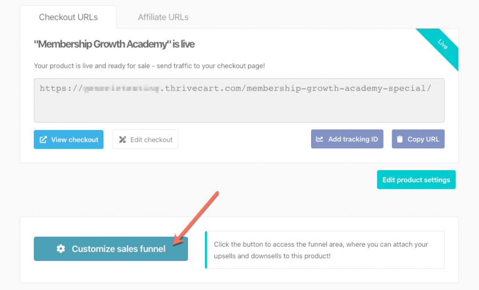Click the gear icon on Customize sales funnel

point(61,249)
